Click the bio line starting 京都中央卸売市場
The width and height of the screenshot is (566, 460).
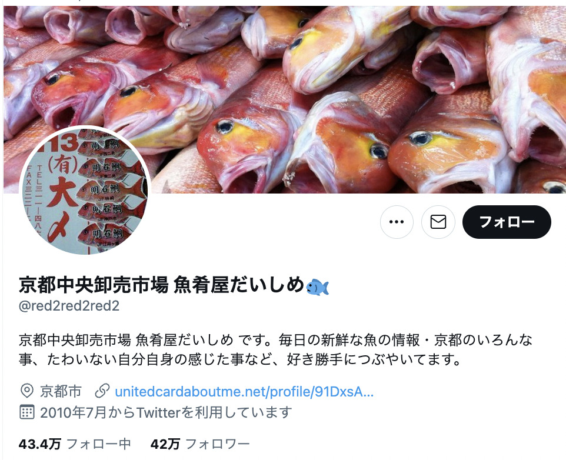point(275,340)
